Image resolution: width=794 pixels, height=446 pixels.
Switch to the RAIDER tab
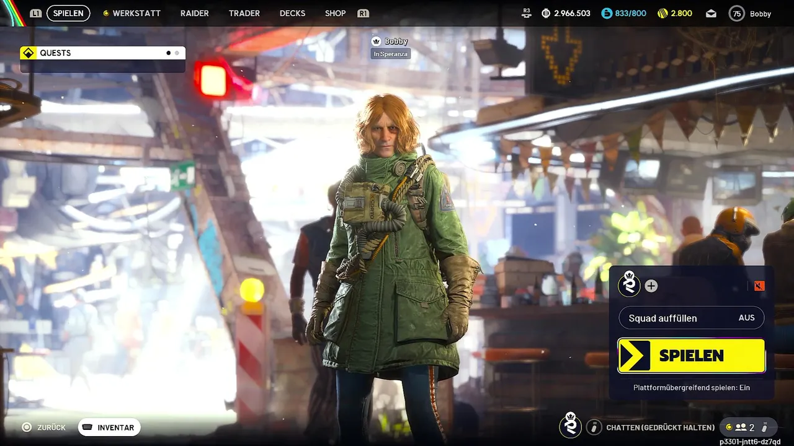click(x=194, y=13)
